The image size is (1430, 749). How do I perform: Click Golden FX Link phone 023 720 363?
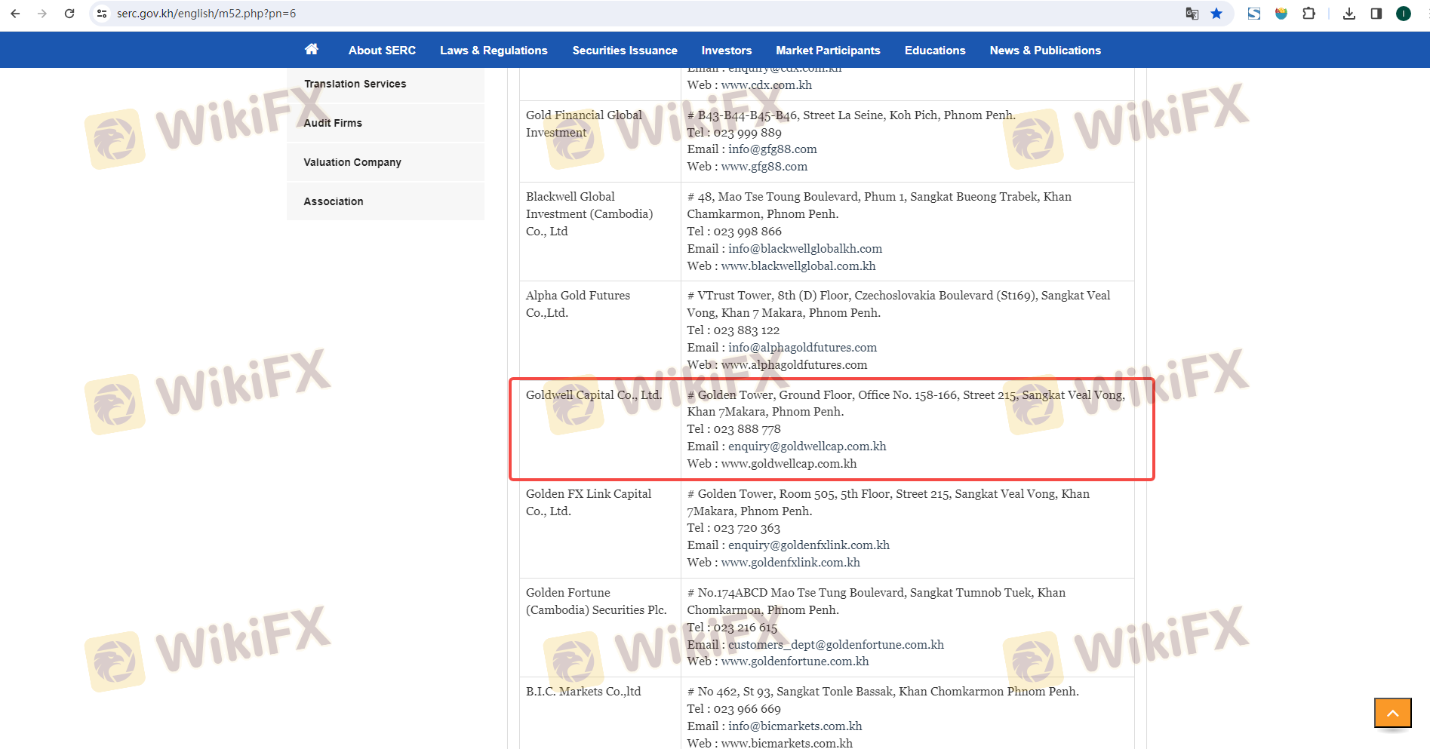tap(747, 528)
